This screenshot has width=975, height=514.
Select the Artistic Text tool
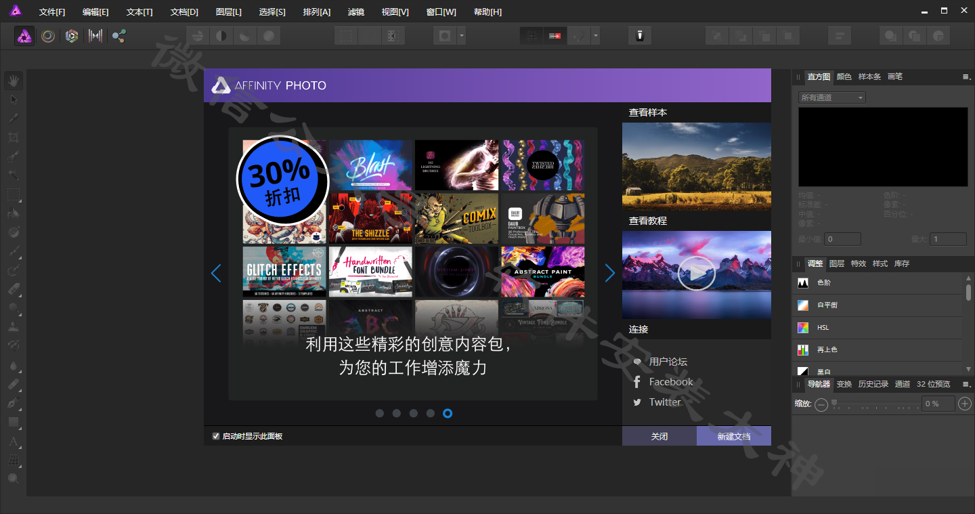point(14,442)
